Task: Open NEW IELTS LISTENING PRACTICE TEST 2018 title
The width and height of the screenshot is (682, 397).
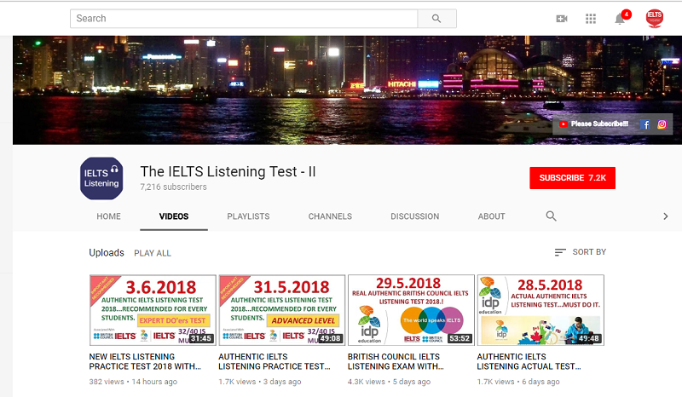Action: 145,361
